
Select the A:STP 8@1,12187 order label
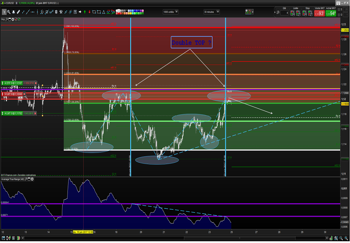tap(12, 83)
